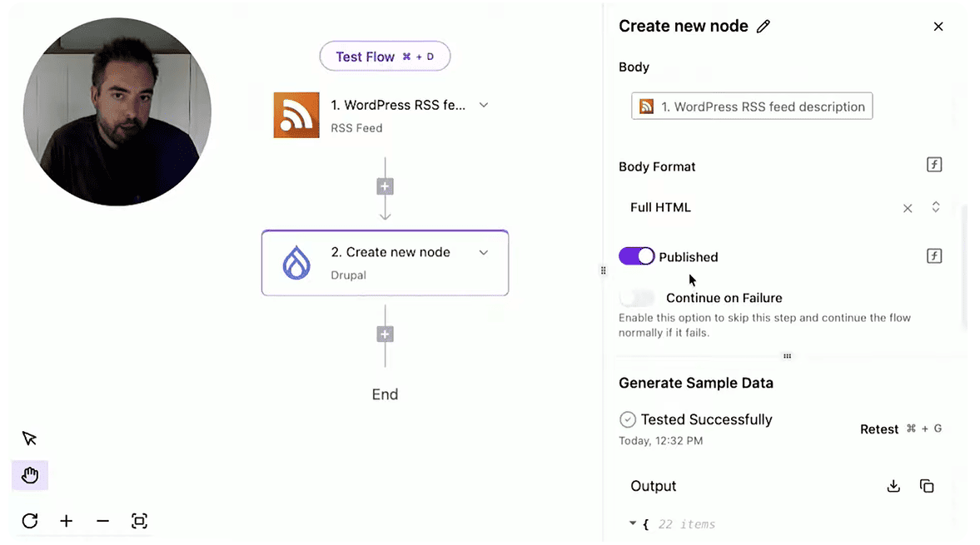The height and width of the screenshot is (545, 980).
Task: Run the Test Flow
Action: coord(385,56)
